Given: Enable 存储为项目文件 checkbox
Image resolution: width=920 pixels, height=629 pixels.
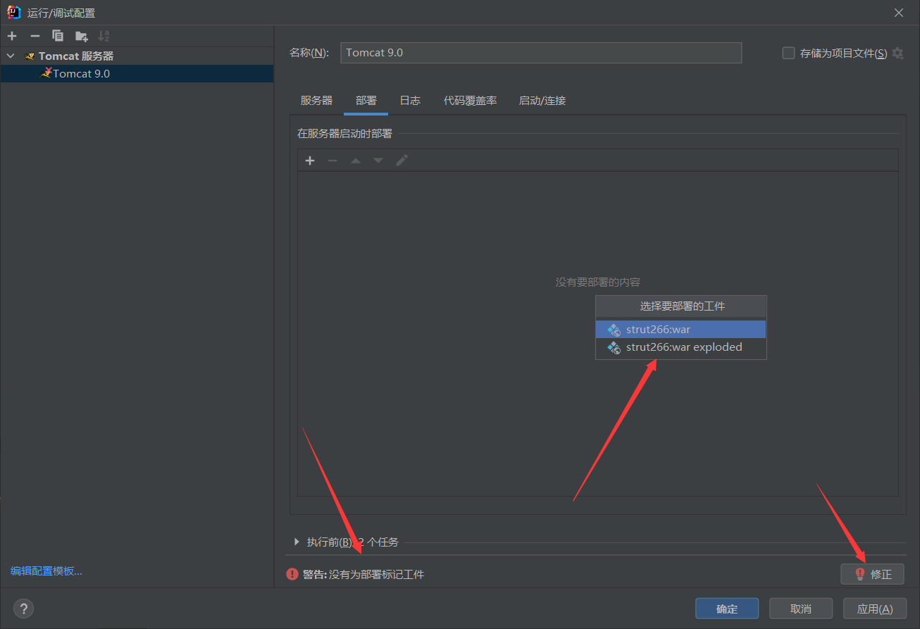Looking at the screenshot, I should click(788, 53).
